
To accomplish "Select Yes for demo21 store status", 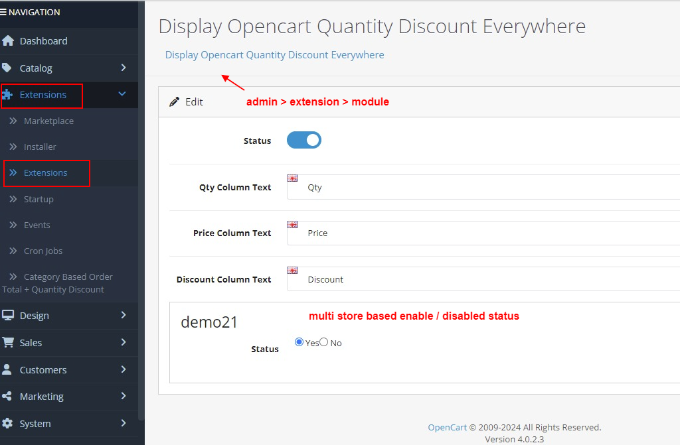I will pos(299,342).
